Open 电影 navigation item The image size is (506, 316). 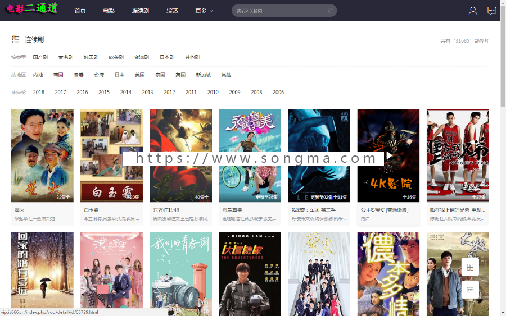pos(109,11)
